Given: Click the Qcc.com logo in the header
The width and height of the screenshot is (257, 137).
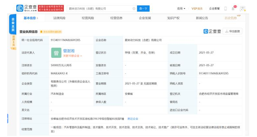Looking at the screenshot, I should click(26, 8).
